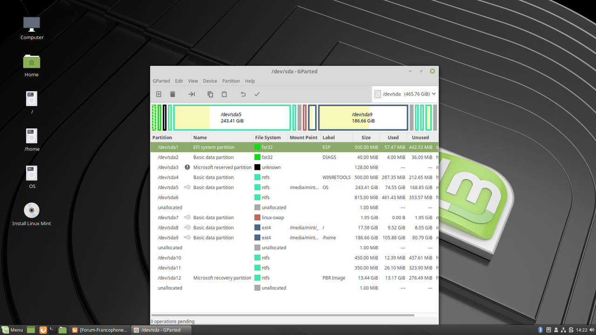The image size is (596, 335).
Task: Create a new partition with the toolbar icon
Action: point(158,94)
